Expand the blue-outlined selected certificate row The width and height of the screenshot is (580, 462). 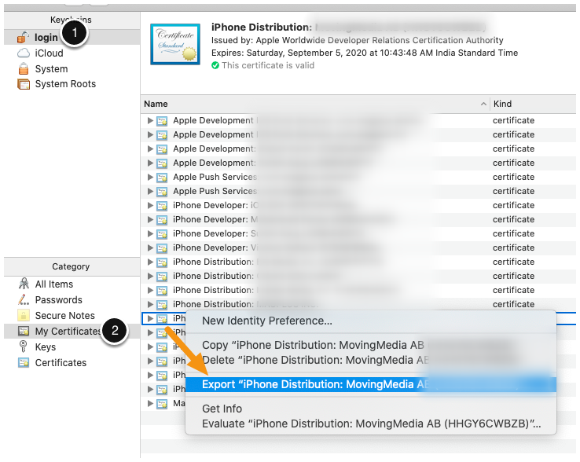click(150, 318)
